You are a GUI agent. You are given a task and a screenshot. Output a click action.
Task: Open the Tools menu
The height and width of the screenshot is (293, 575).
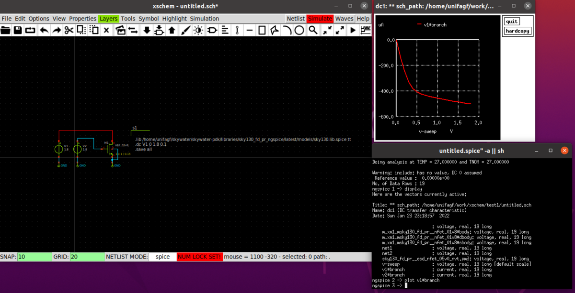tap(128, 19)
